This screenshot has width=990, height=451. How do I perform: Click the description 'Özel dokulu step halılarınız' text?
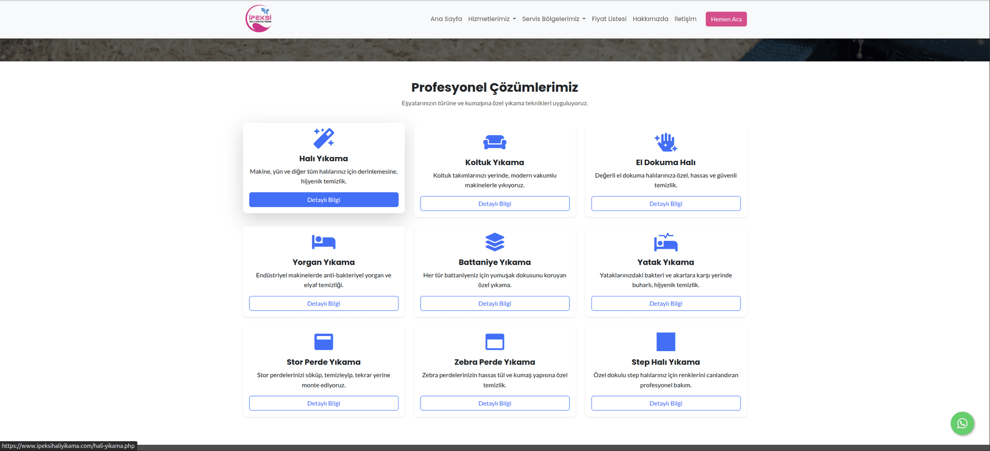coord(666,380)
